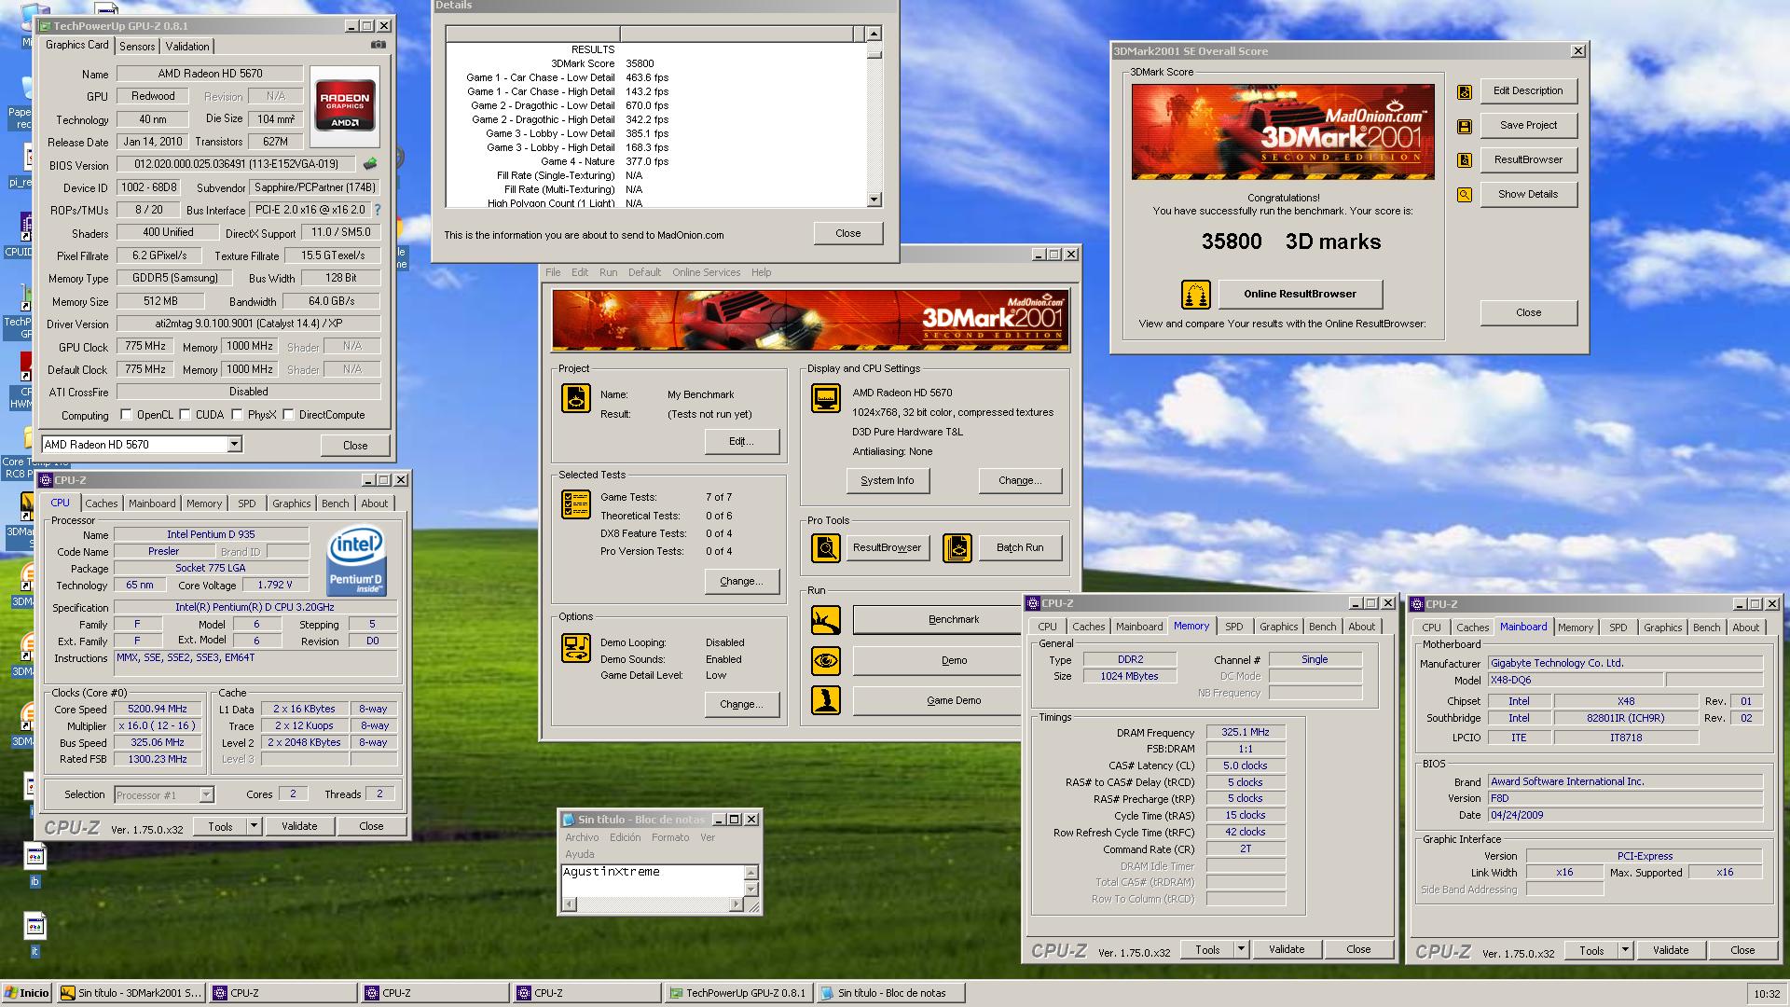Click the System Info button

888,481
